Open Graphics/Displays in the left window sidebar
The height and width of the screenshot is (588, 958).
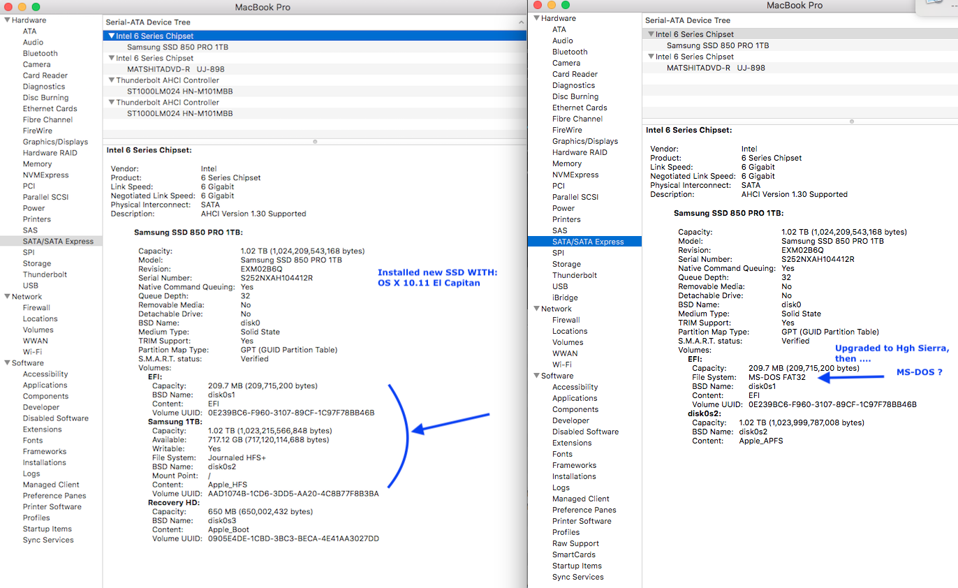click(55, 142)
